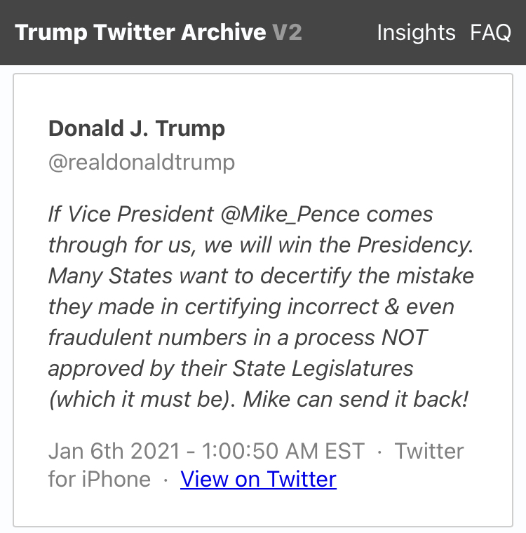
Task: Open the FAQ page
Action: [490, 33]
